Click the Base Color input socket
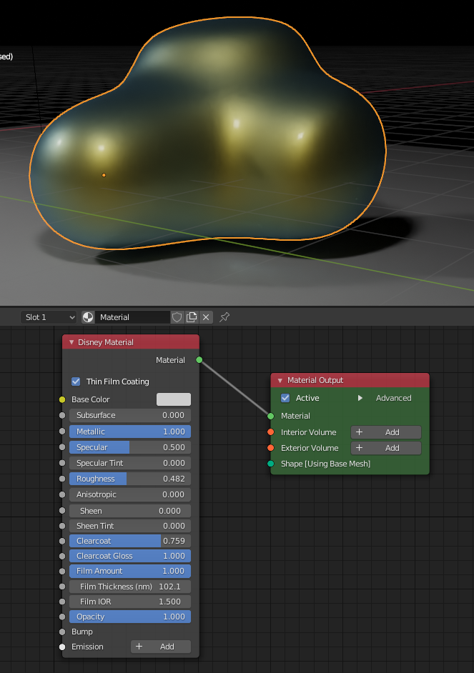 [62, 399]
